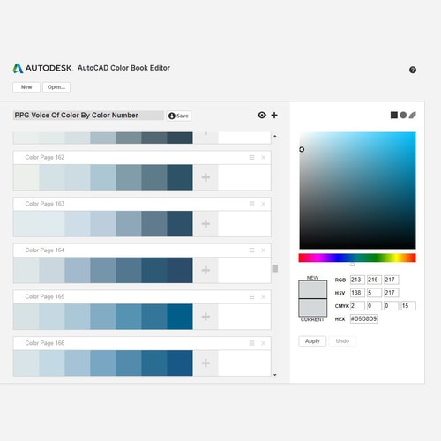The height and width of the screenshot is (441, 441).
Task: Click the HEX color code field
Action: pos(364,318)
